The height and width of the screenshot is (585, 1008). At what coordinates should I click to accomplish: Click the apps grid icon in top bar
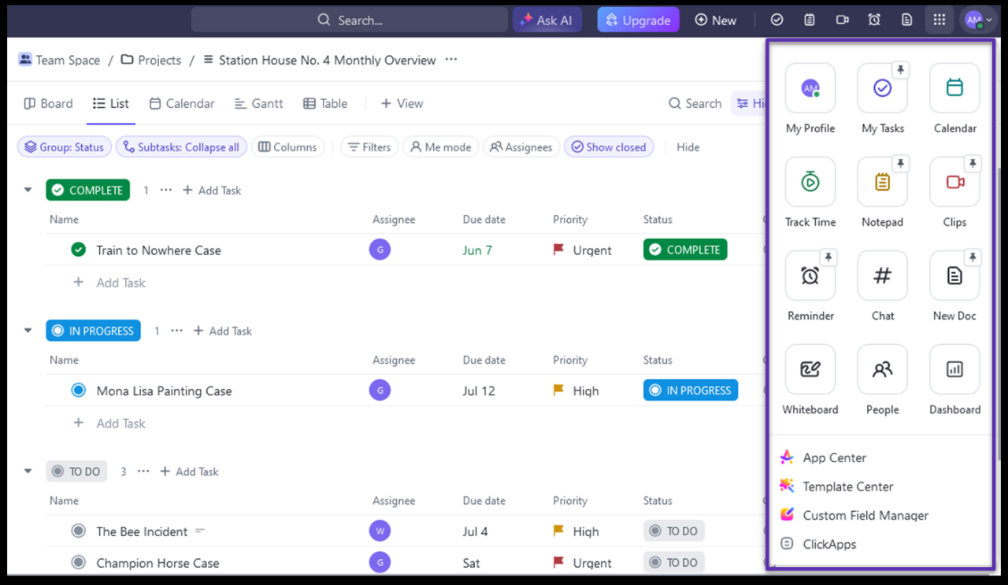(939, 20)
